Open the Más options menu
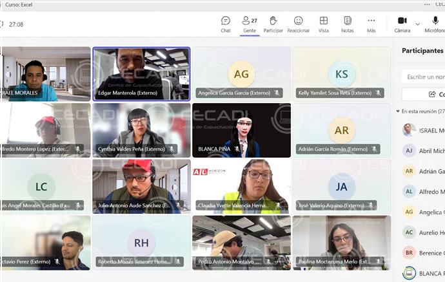Viewport: 445px width, 282px height. point(371,24)
